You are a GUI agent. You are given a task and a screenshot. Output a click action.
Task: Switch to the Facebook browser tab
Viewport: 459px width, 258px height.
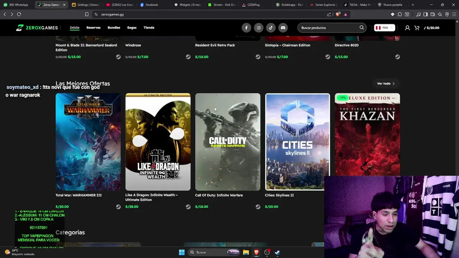(154, 5)
